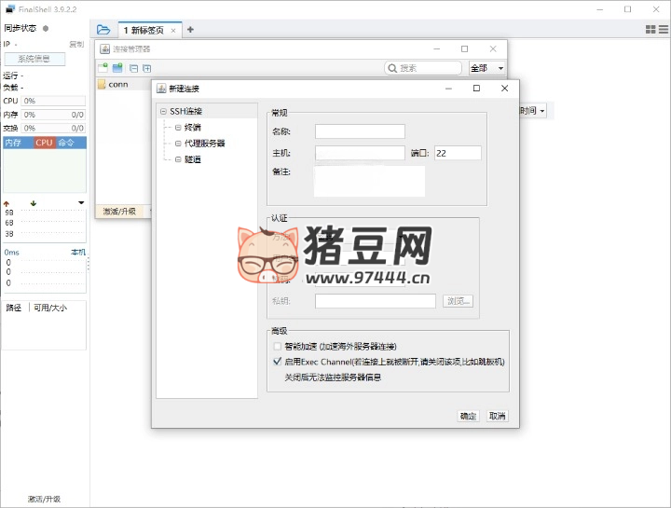The image size is (671, 508).
Task: Click the 端口 port input field
Action: 457,153
